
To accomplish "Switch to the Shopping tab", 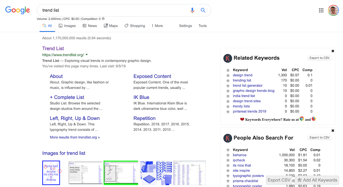I will tap(135, 26).
